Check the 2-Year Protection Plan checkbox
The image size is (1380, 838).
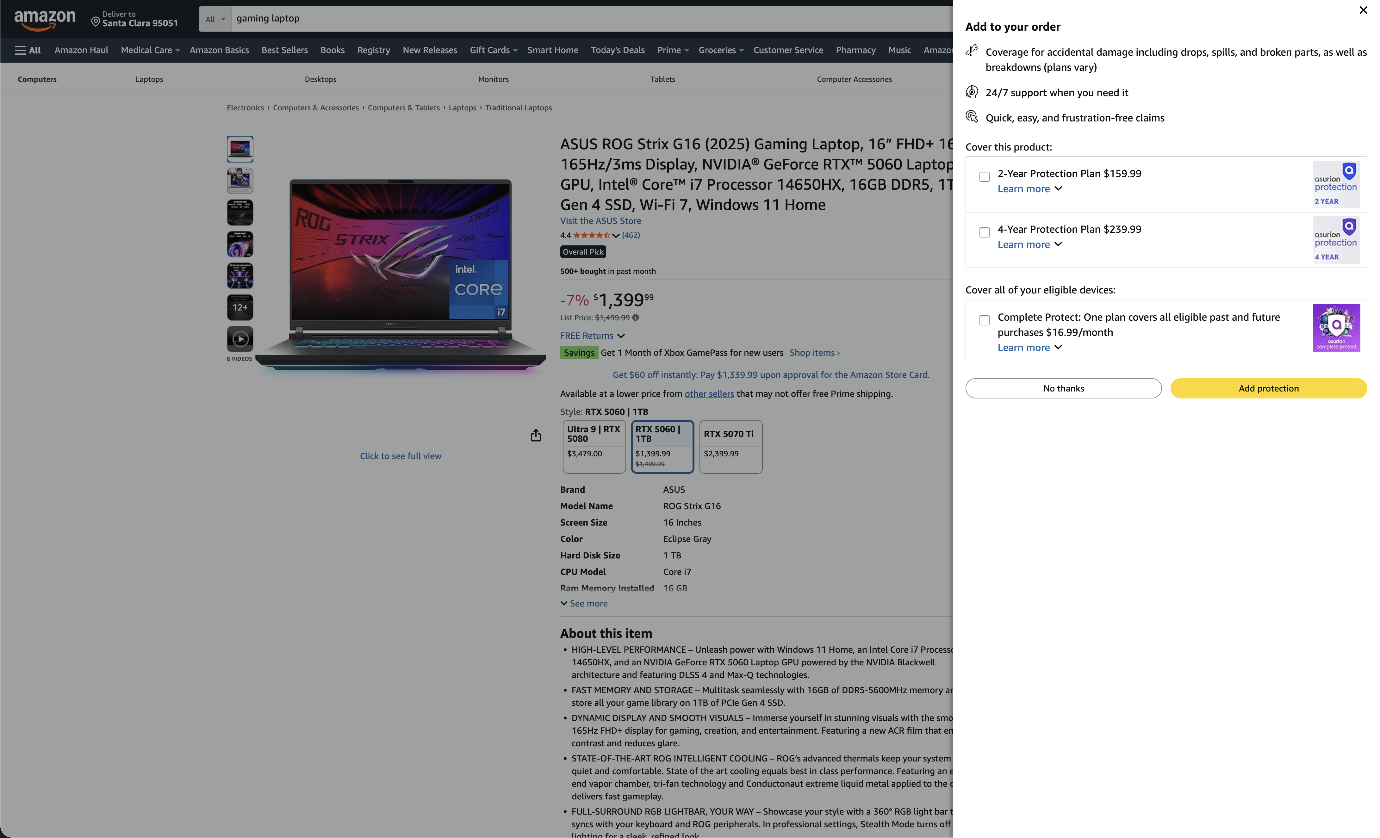984,176
